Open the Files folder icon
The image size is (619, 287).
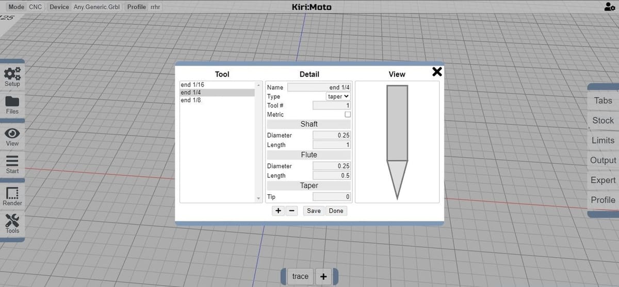click(x=12, y=101)
